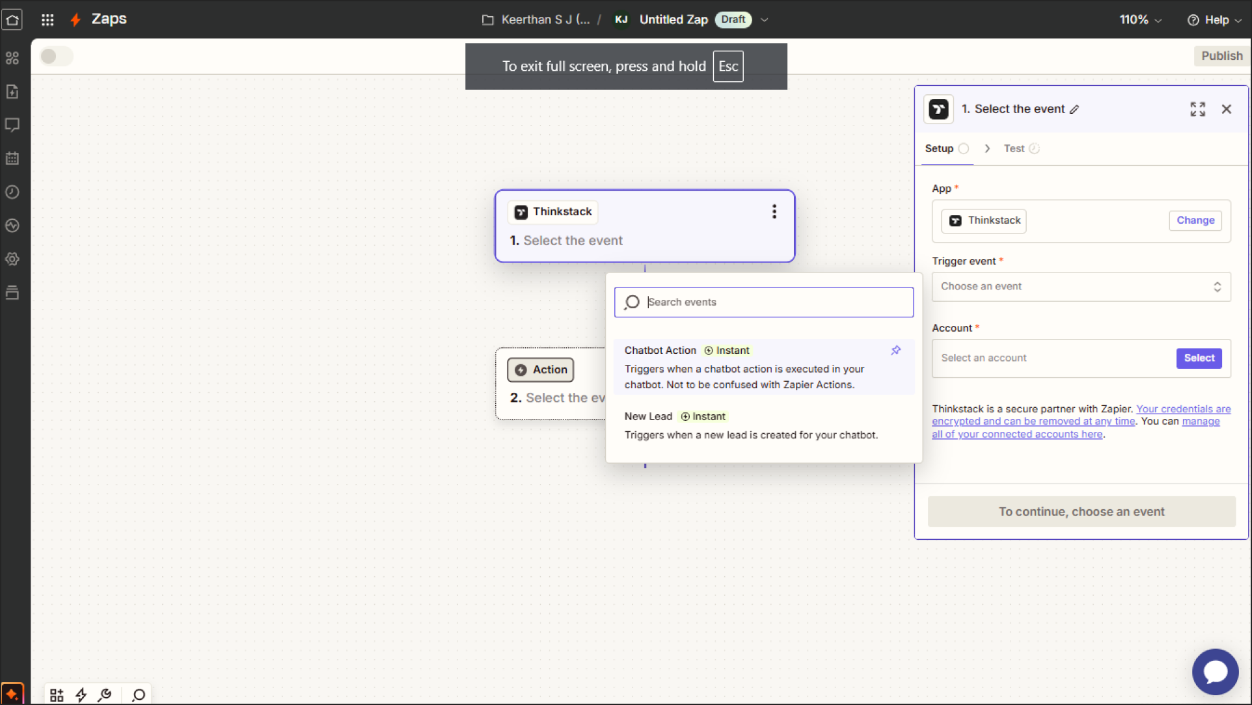Open the versions stack icon in sidebar
1252x705 pixels.
12,293
